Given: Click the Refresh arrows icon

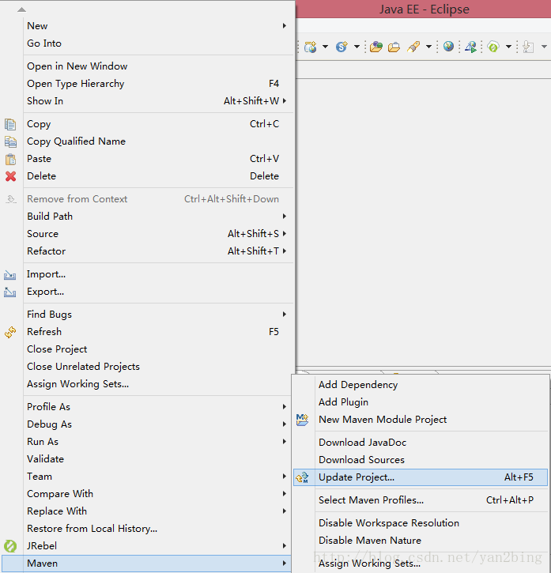Looking at the screenshot, I should [x=10, y=332].
